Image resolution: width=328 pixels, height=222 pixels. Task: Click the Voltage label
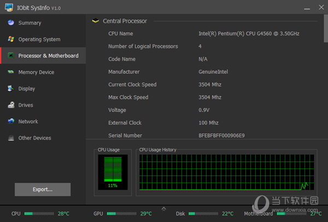(x=117, y=110)
